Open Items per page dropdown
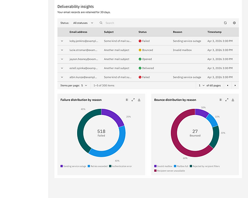The image size is (248, 198). [x=84, y=85]
